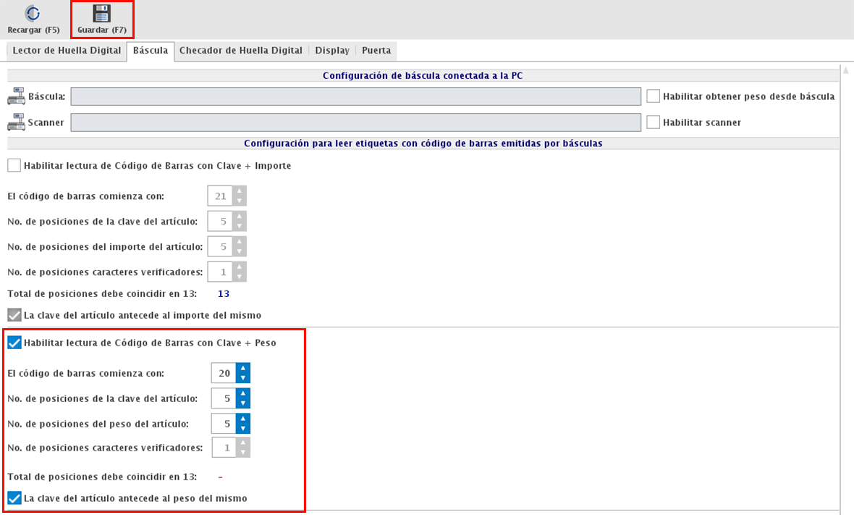Uncheck barcode reading with Clave + Peso
Screen dimensions: 854x515
tap(14, 343)
